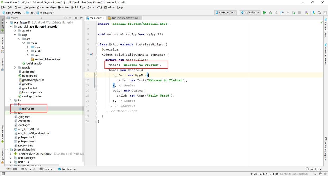The height and width of the screenshot is (176, 328).
Task: Expand the ios folder
Action: coord(11,100)
